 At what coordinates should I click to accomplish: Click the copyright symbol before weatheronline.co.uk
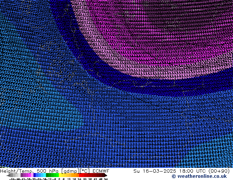tap(164, 176)
